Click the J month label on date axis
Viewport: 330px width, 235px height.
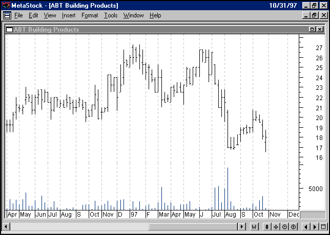click(x=201, y=215)
